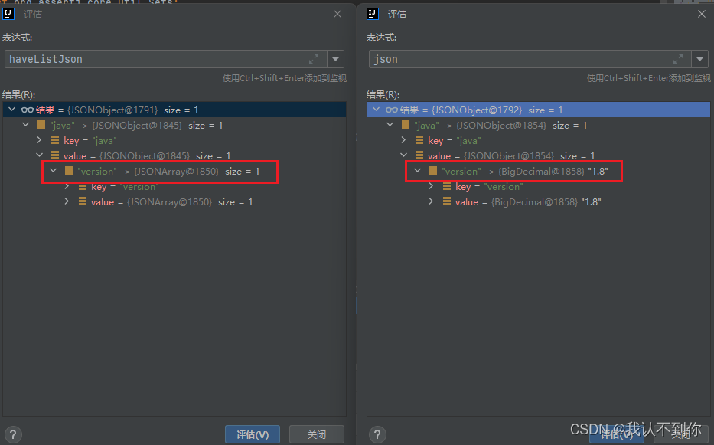
Task: Select the JSONObject@1792 result row
Action: click(539, 110)
